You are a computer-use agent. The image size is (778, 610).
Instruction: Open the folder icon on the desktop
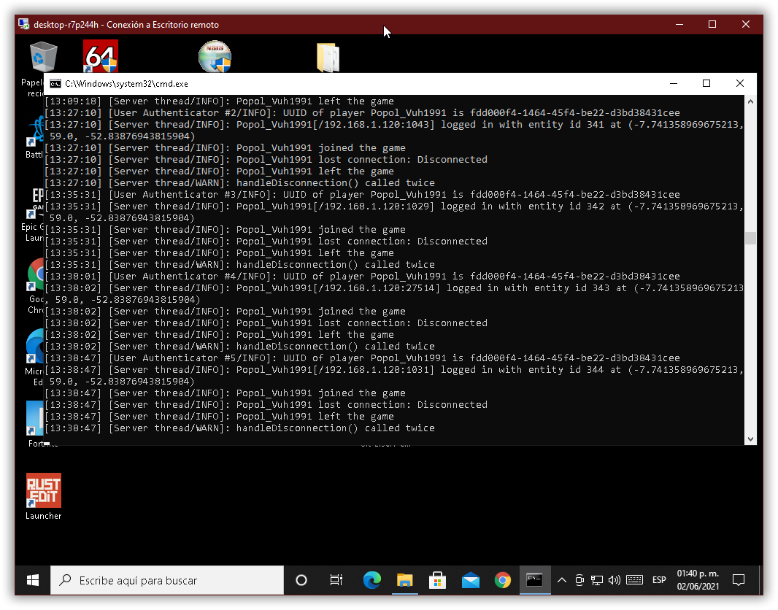328,57
